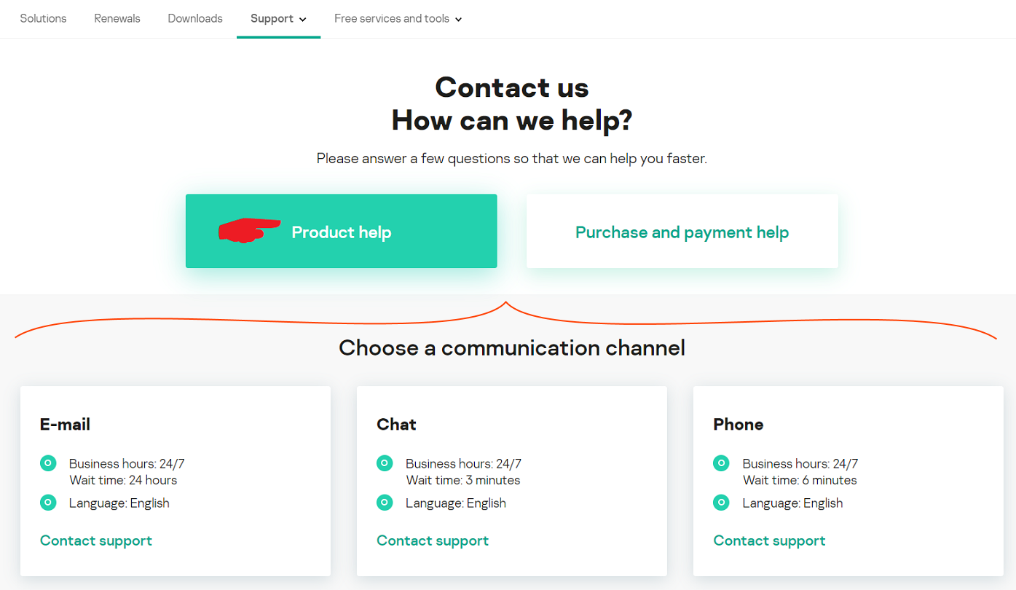Click the Phone card heading

(738, 424)
